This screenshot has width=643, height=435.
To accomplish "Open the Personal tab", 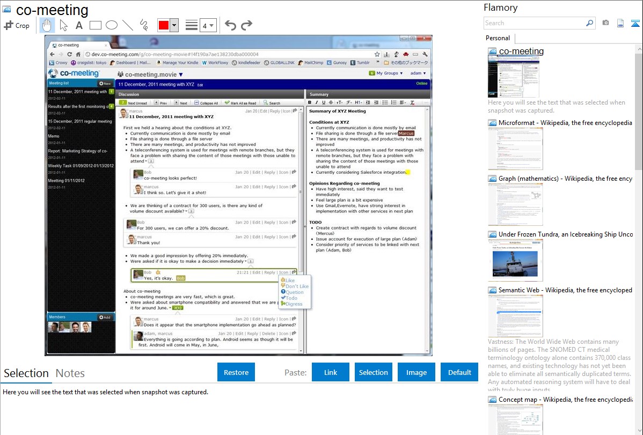I will [x=498, y=38].
